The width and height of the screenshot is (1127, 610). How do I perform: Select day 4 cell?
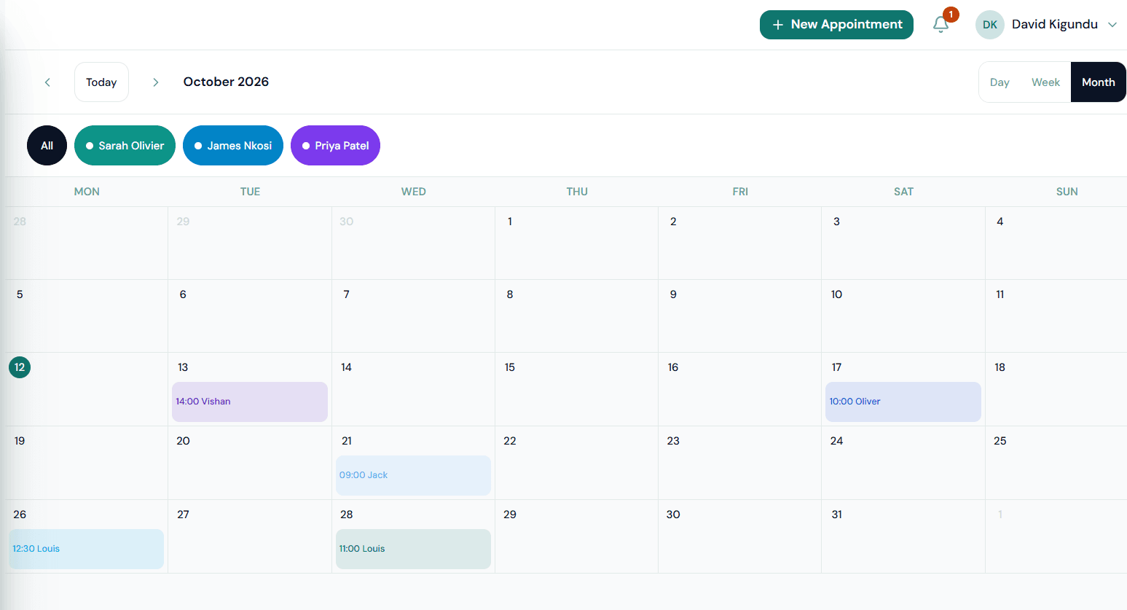(x=1056, y=243)
